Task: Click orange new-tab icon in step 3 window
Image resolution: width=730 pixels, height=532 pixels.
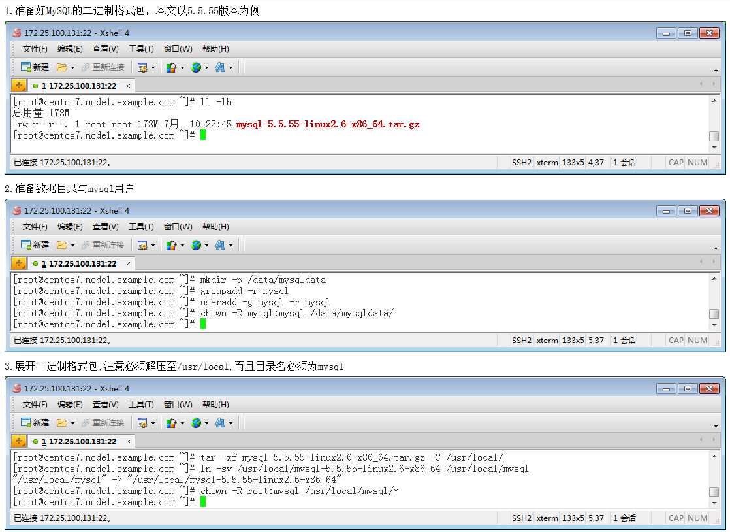Action: point(19,441)
